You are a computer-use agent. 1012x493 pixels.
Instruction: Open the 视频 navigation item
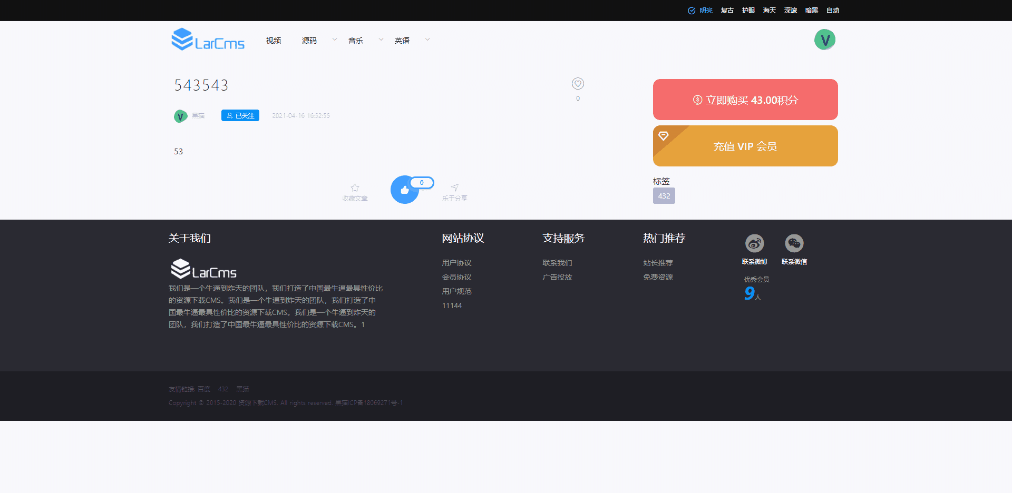point(274,41)
